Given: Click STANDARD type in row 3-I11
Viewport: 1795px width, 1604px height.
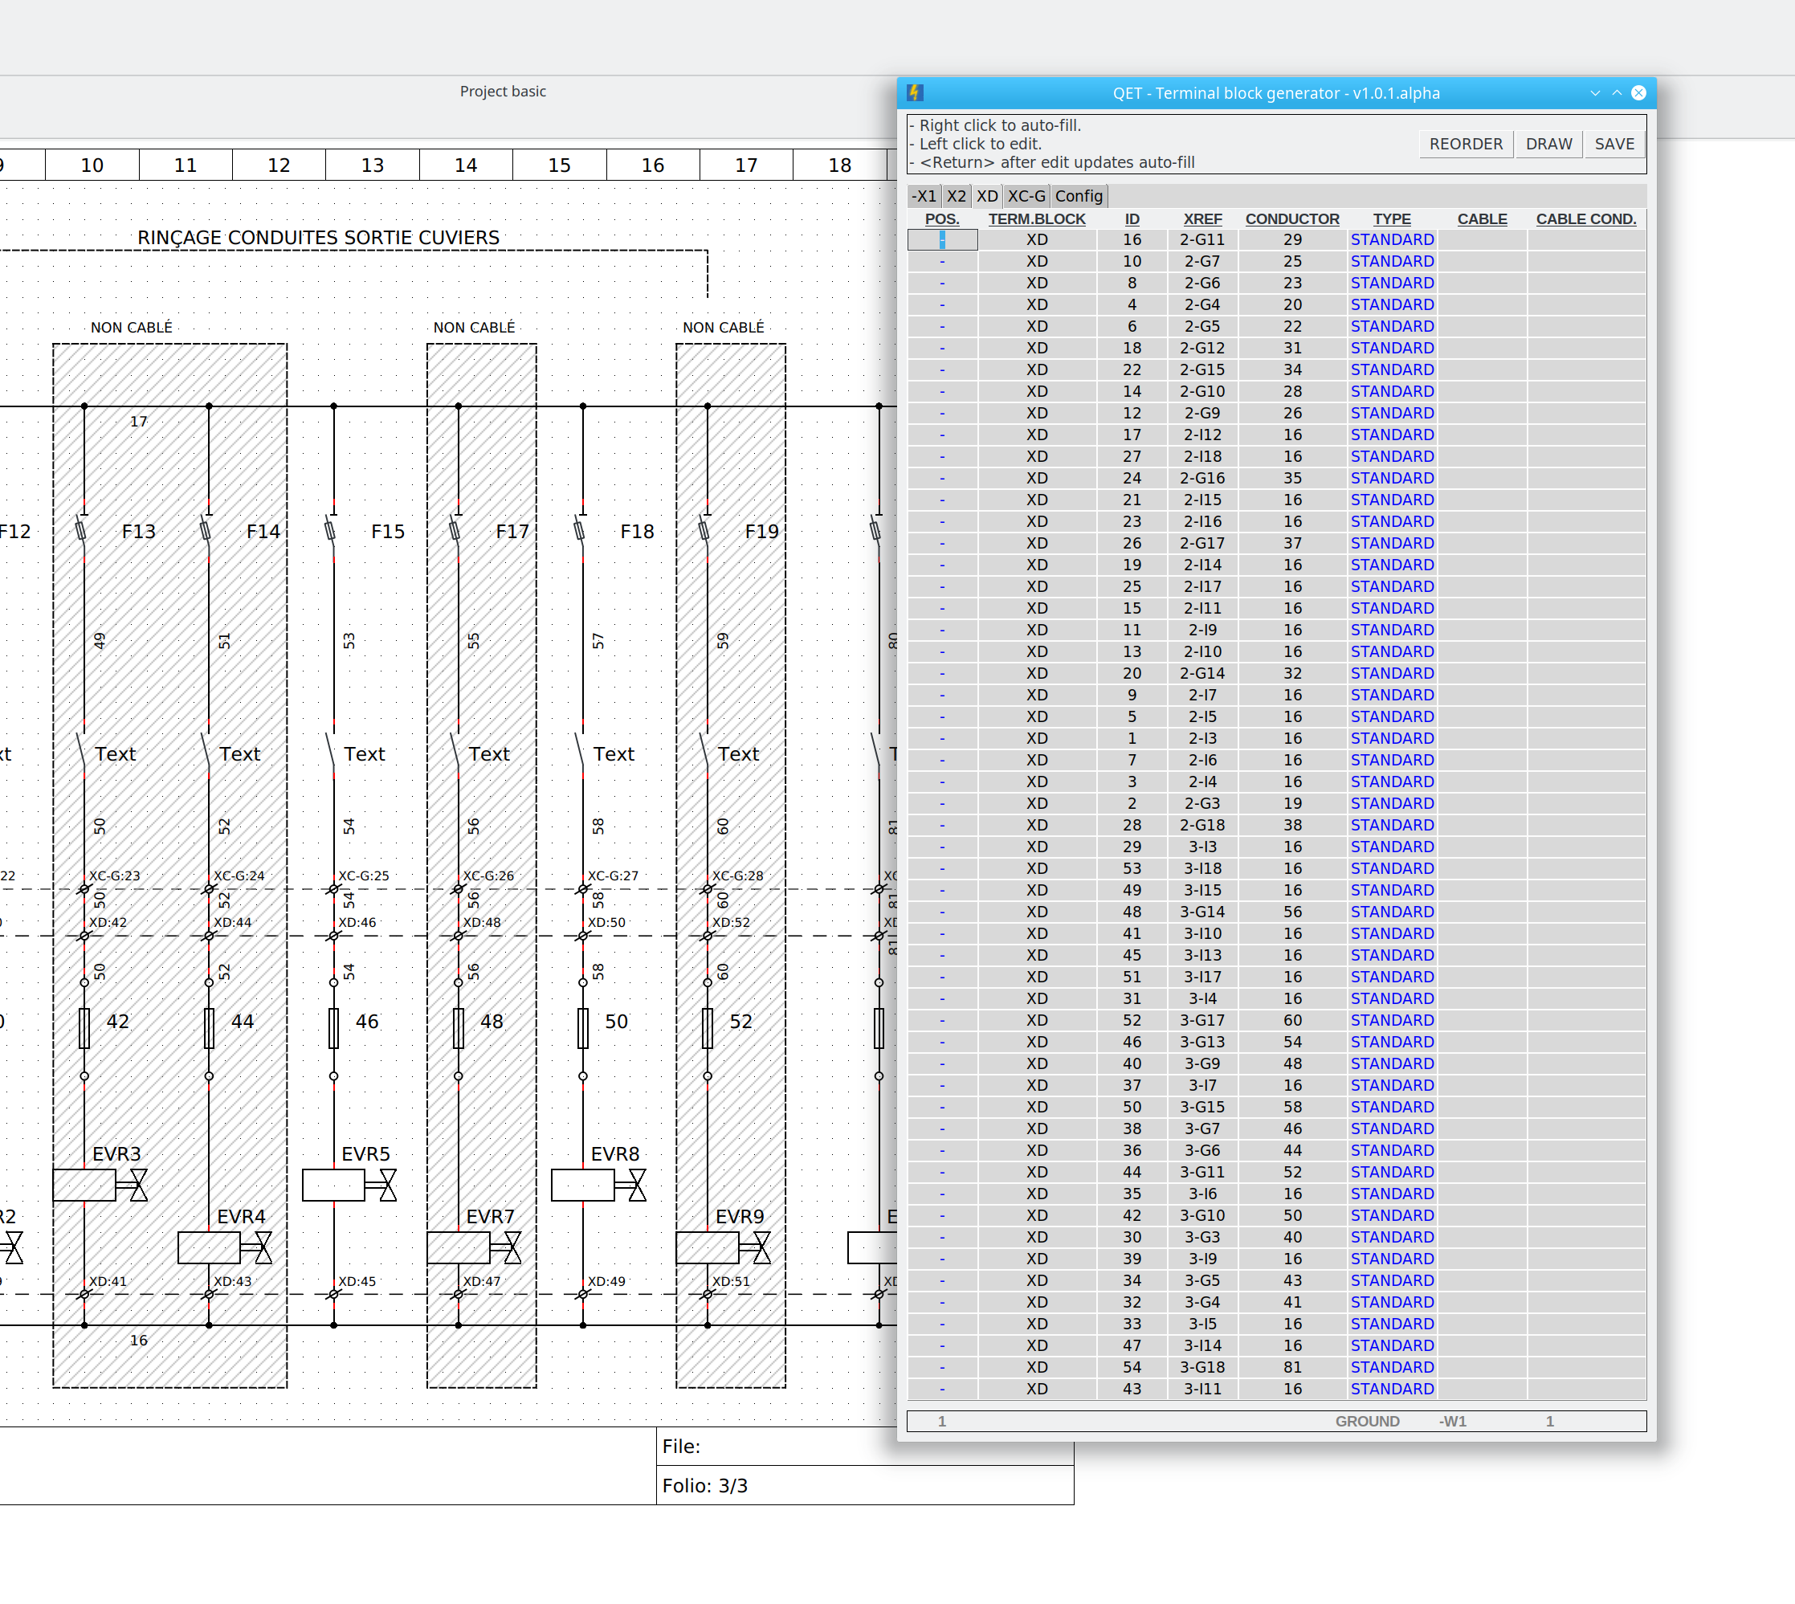Looking at the screenshot, I should coord(1391,1389).
